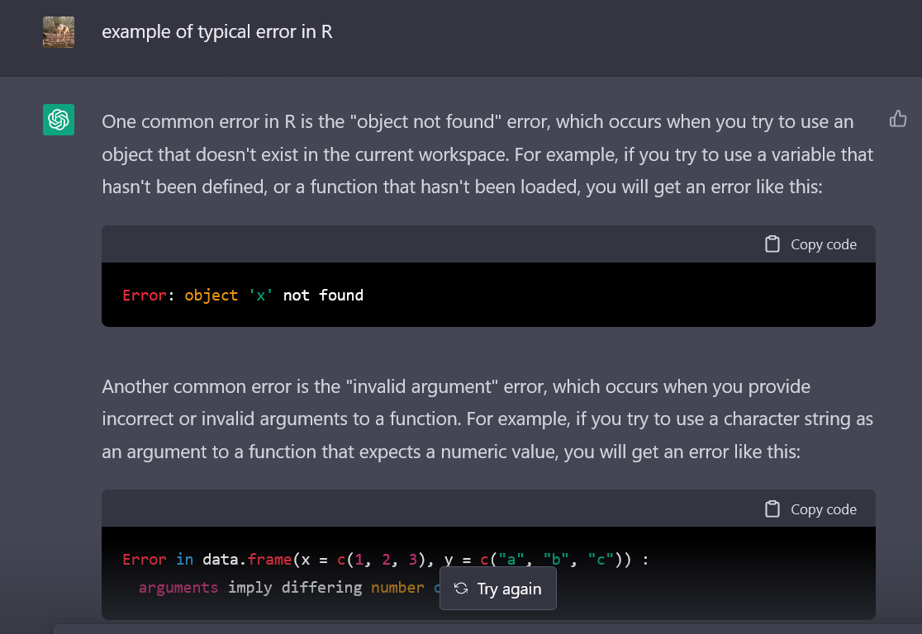
Task: Click the clipboard icon above the data.frame code
Action: (772, 509)
